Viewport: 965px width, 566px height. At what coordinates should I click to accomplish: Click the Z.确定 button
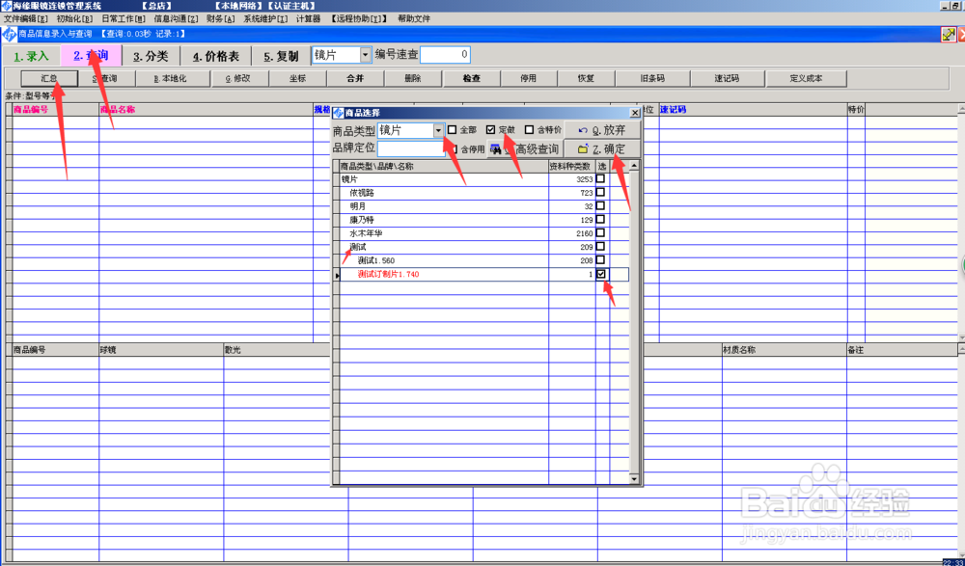[602, 148]
